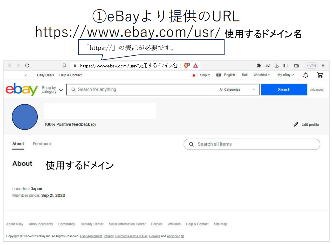Click the browser forward arrow
This screenshot has width=332, height=245.
coord(18,66)
